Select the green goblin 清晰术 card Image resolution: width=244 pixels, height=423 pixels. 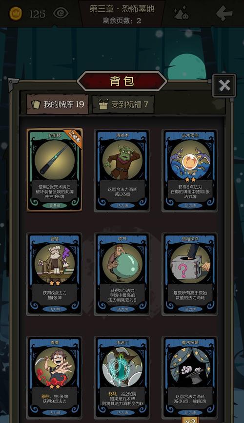pyautogui.click(x=122, y=170)
